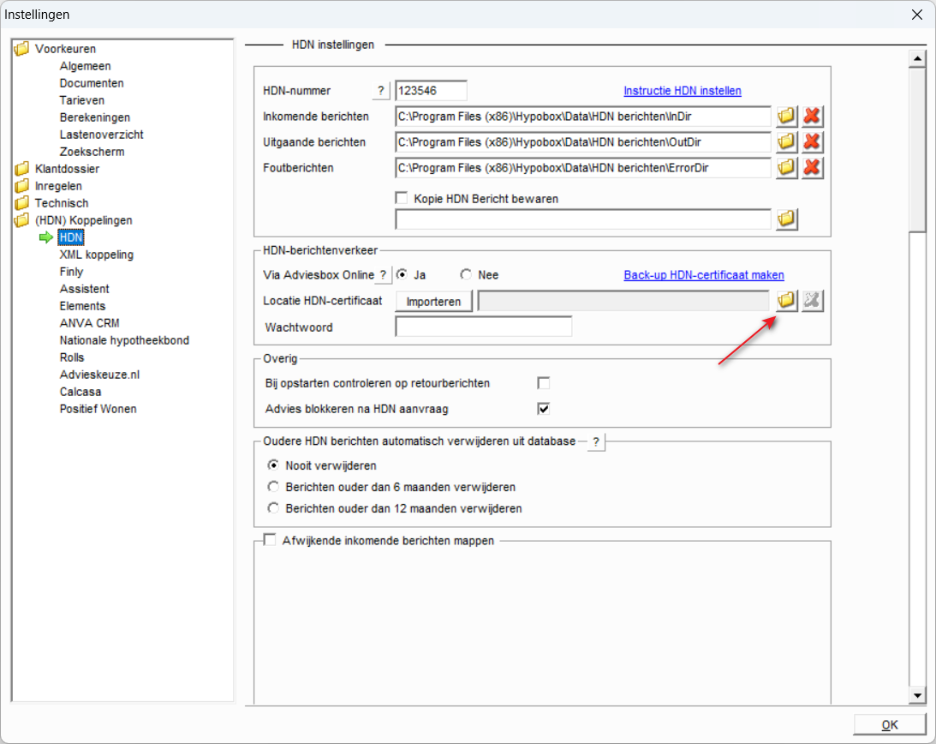Select Nee for Via Adviesbox Online
The width and height of the screenshot is (936, 744).
pyautogui.click(x=466, y=274)
